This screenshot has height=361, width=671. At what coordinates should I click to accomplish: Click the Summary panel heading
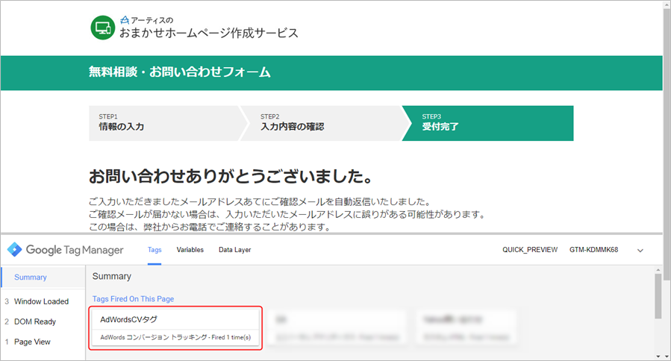pyautogui.click(x=112, y=276)
